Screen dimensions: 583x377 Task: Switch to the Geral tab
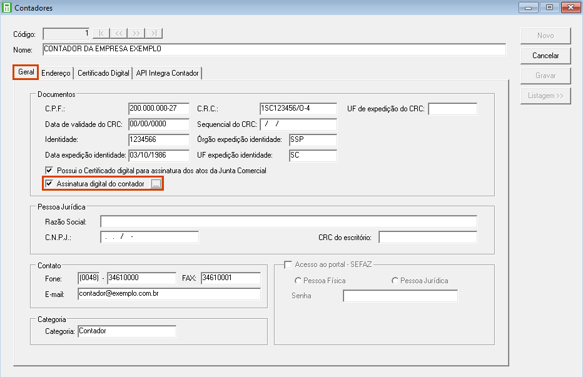(x=26, y=72)
